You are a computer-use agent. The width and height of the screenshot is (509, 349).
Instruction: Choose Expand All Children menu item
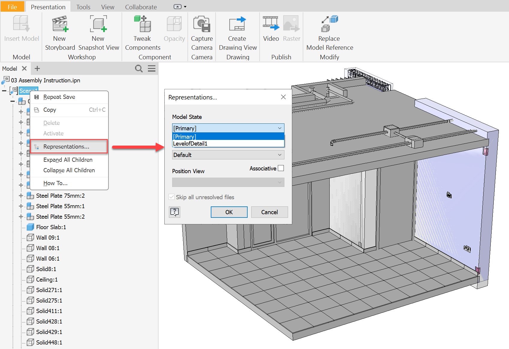point(68,160)
